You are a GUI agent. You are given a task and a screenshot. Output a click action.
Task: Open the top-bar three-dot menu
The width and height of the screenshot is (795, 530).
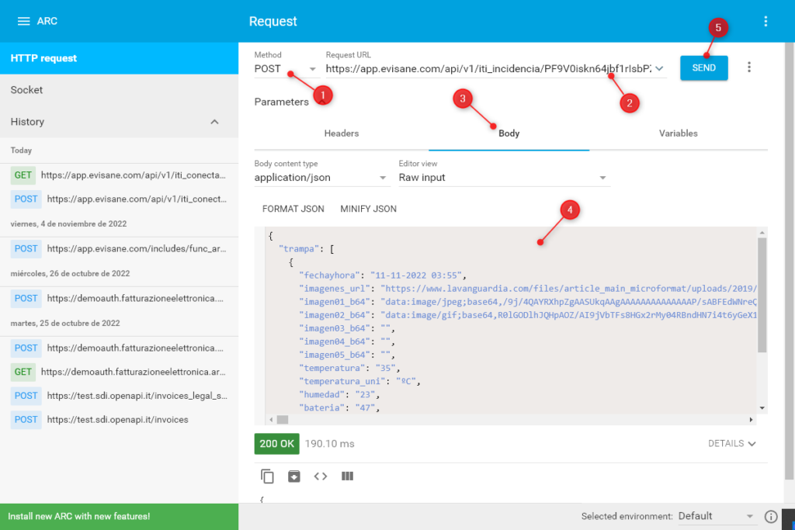pos(765,21)
